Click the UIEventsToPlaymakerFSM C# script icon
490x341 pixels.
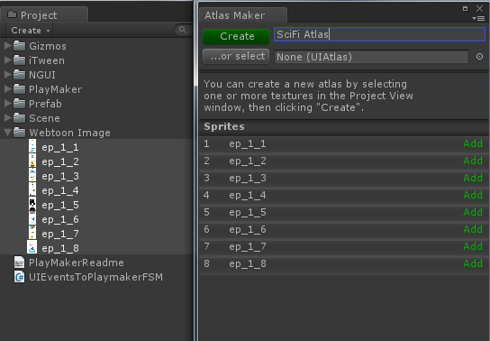tap(20, 277)
